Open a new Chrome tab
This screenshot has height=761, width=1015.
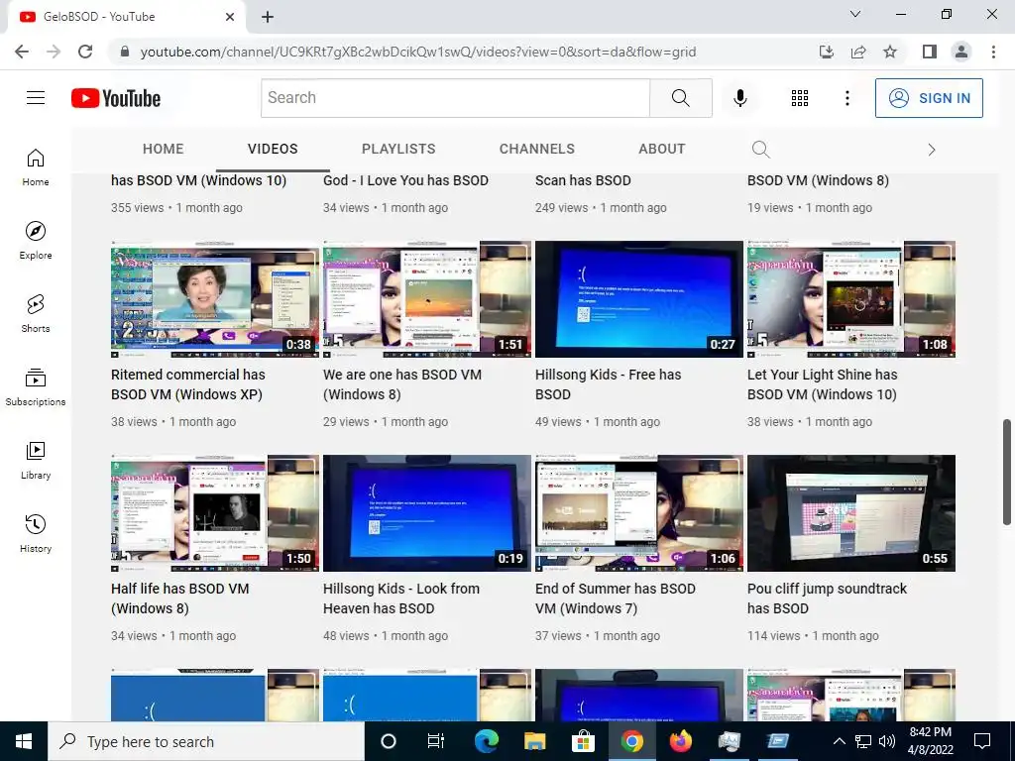[268, 17]
